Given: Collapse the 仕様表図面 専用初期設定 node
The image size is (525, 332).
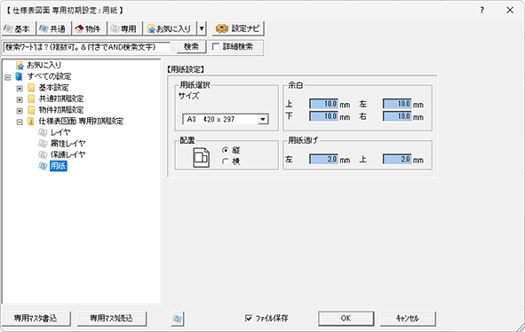Looking at the screenshot, I should pos(20,122).
